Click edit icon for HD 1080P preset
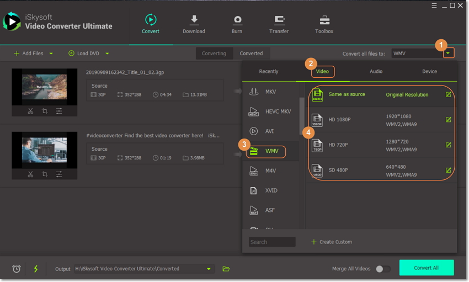The image size is (469, 282). [448, 120]
